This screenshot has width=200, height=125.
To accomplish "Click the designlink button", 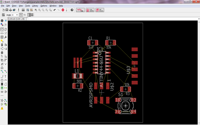I will [80, 10].
